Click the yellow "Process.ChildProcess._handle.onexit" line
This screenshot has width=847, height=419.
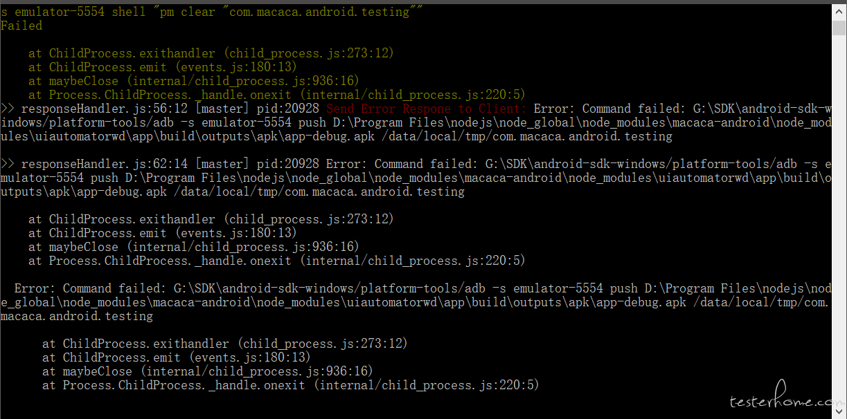click(x=277, y=95)
